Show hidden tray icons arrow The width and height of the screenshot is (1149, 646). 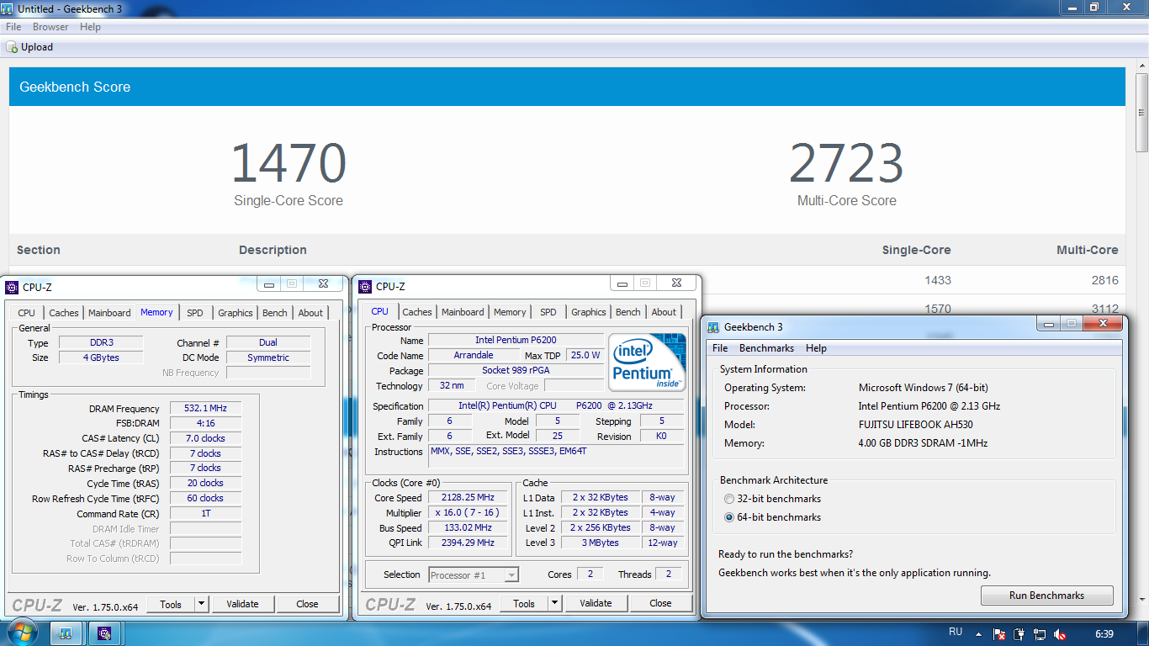[x=977, y=634]
